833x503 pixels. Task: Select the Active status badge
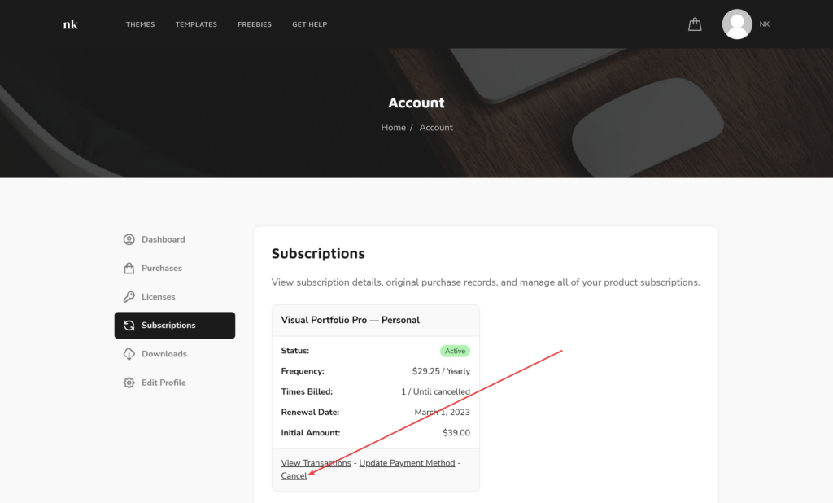455,351
